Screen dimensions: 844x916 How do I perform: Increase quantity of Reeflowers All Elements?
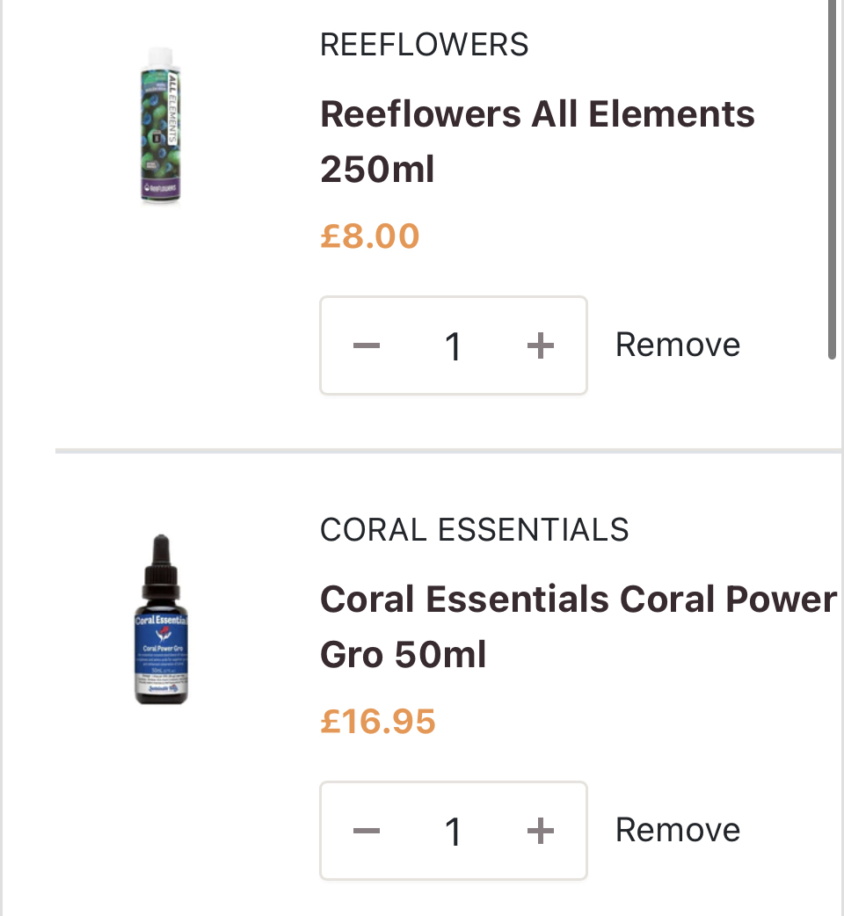[x=540, y=345]
